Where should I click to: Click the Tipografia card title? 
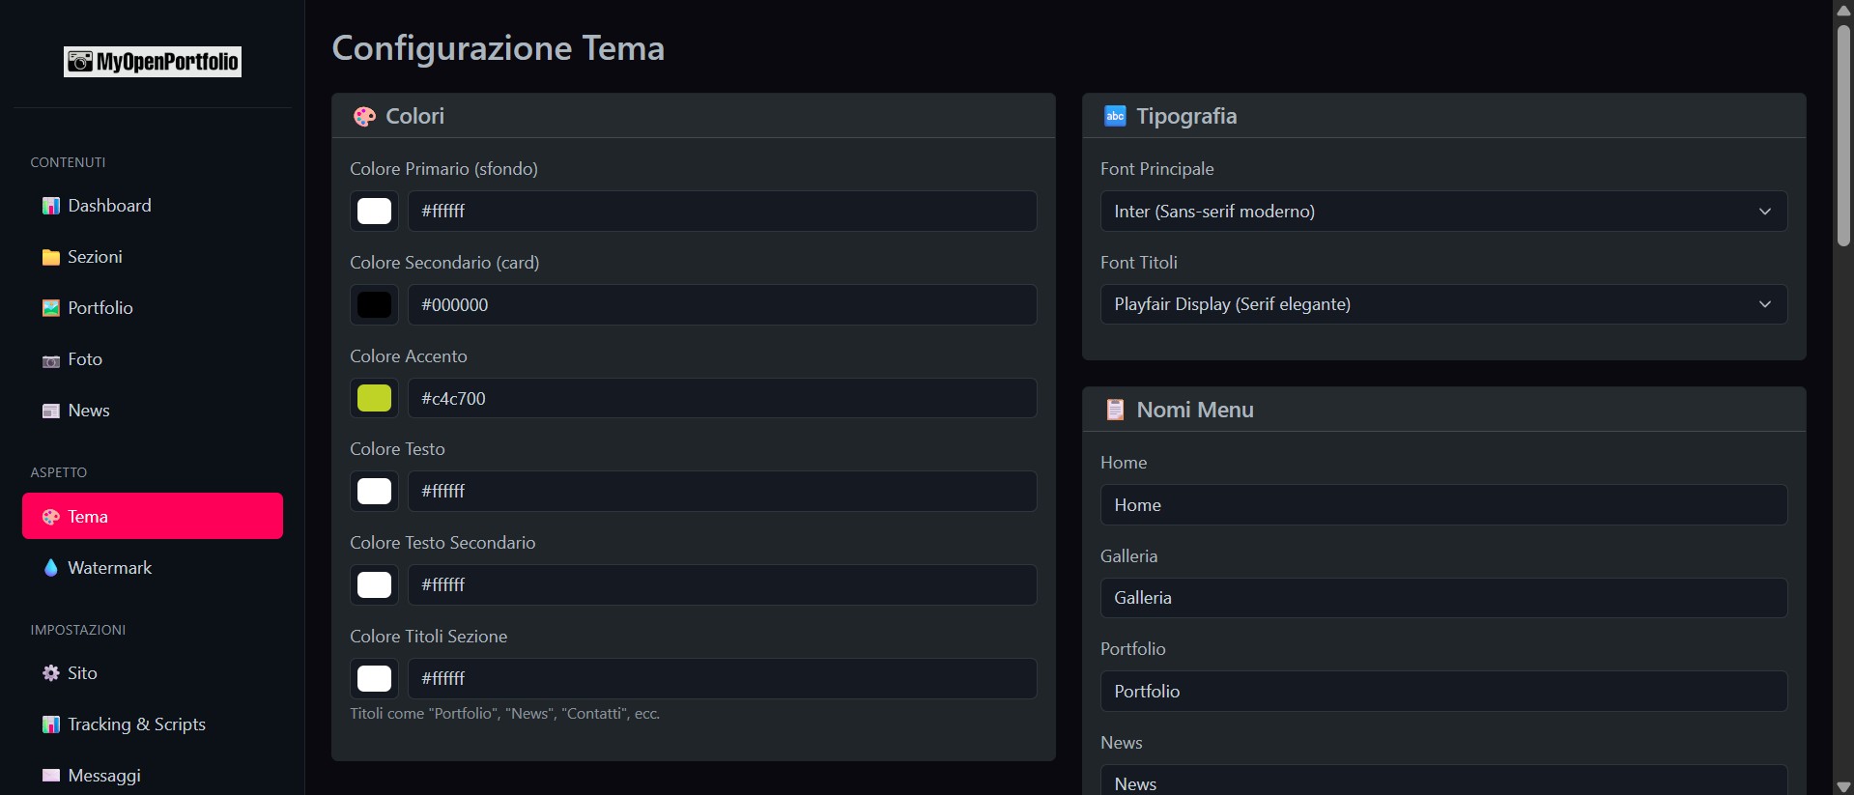click(1186, 116)
